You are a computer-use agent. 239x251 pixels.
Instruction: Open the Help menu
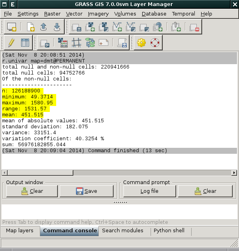(x=206, y=14)
